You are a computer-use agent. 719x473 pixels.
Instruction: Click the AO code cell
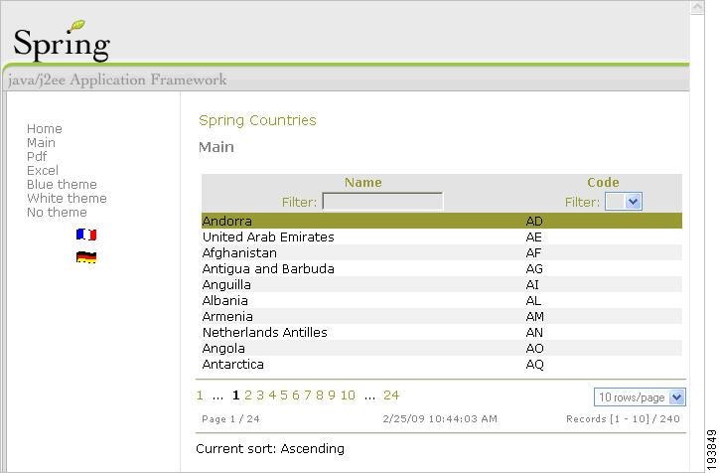pyautogui.click(x=534, y=348)
